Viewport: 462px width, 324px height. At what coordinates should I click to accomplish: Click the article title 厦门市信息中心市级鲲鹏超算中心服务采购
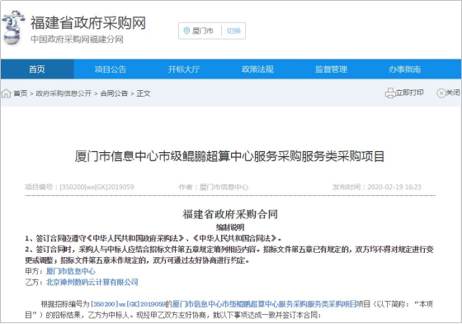(229, 156)
